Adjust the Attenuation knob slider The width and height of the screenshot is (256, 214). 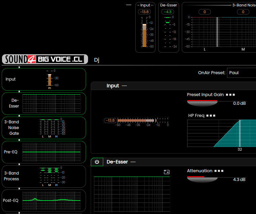point(202,179)
